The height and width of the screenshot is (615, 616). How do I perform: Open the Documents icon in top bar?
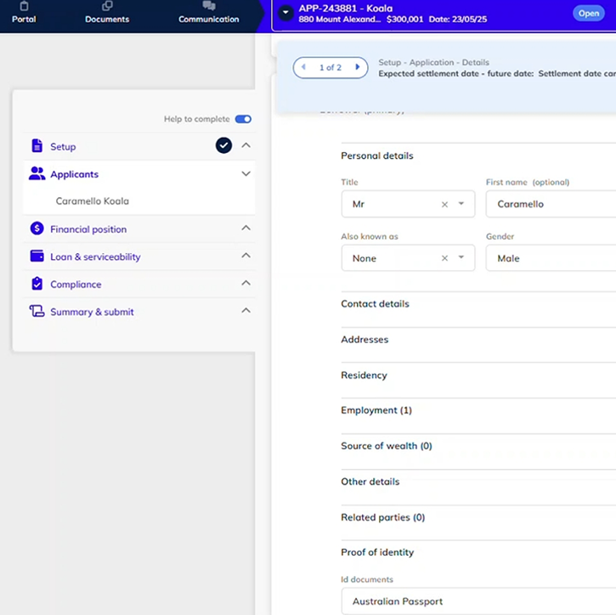[x=107, y=7]
